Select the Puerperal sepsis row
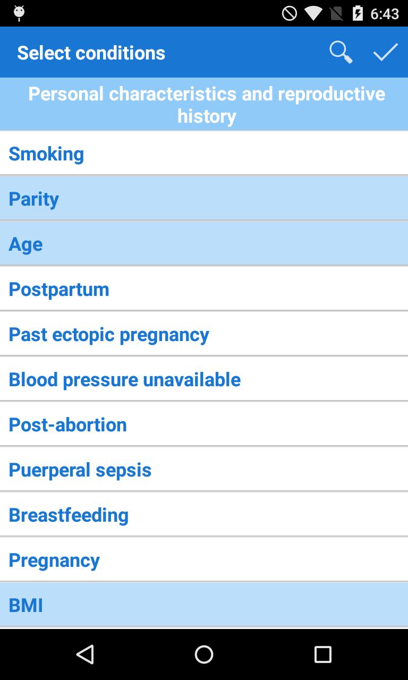Screen dimensions: 408x680 pyautogui.click(x=204, y=470)
